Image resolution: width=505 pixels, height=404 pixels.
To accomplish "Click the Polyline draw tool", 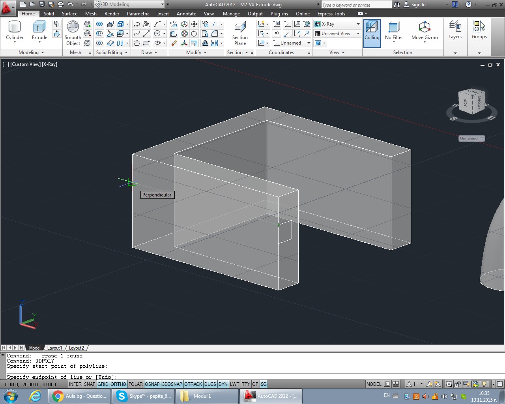I will (x=137, y=24).
